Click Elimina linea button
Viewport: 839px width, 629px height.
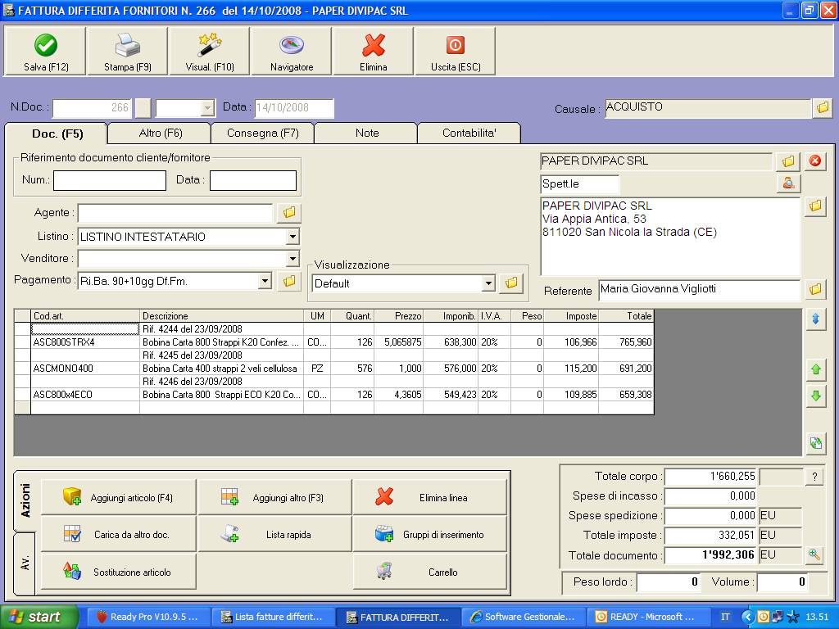point(429,497)
